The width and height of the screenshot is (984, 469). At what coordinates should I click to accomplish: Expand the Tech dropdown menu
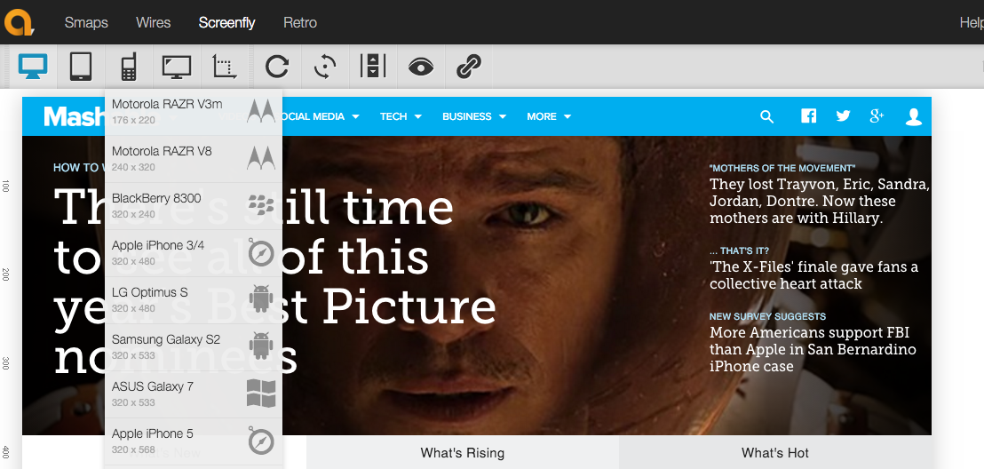pyautogui.click(x=401, y=116)
